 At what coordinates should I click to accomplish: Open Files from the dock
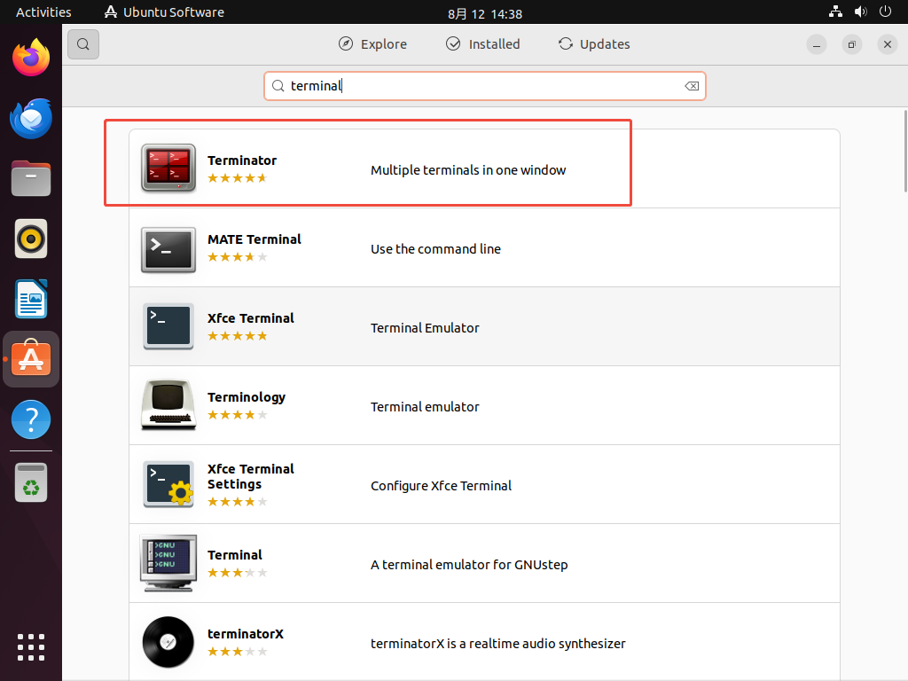click(31, 178)
